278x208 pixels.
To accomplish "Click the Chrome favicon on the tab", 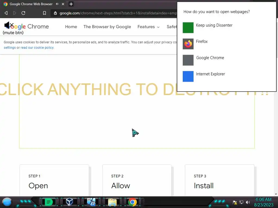I will tap(5, 4).
